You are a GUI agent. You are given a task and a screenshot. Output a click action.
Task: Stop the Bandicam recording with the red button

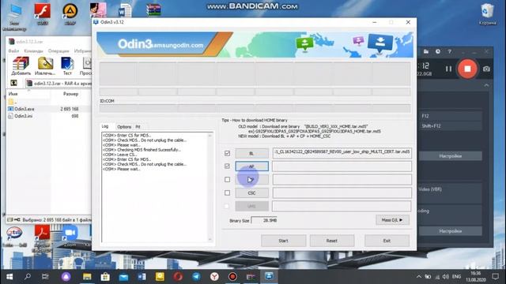pyautogui.click(x=467, y=69)
